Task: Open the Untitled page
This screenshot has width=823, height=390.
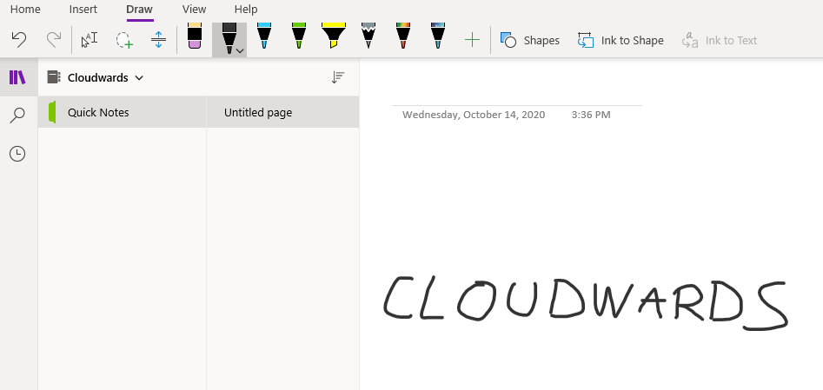Action: (x=283, y=112)
